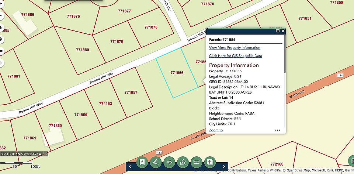Select parcel 771878 on the map
The height and width of the screenshot is (174, 354).
151,27
